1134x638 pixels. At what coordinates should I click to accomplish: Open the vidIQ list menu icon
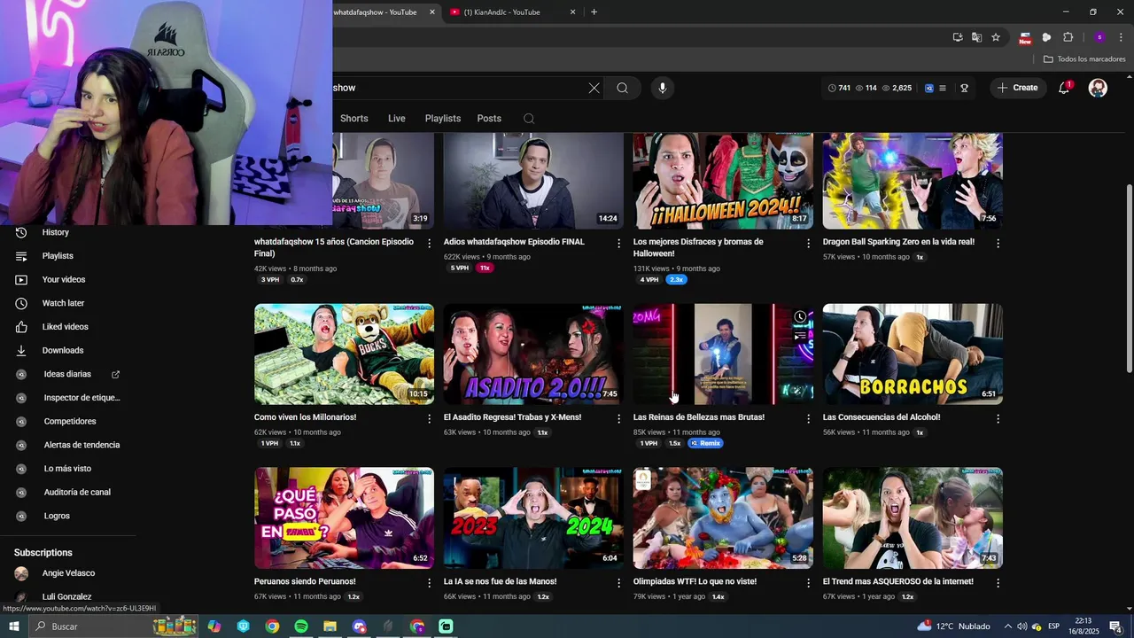pyautogui.click(x=943, y=88)
